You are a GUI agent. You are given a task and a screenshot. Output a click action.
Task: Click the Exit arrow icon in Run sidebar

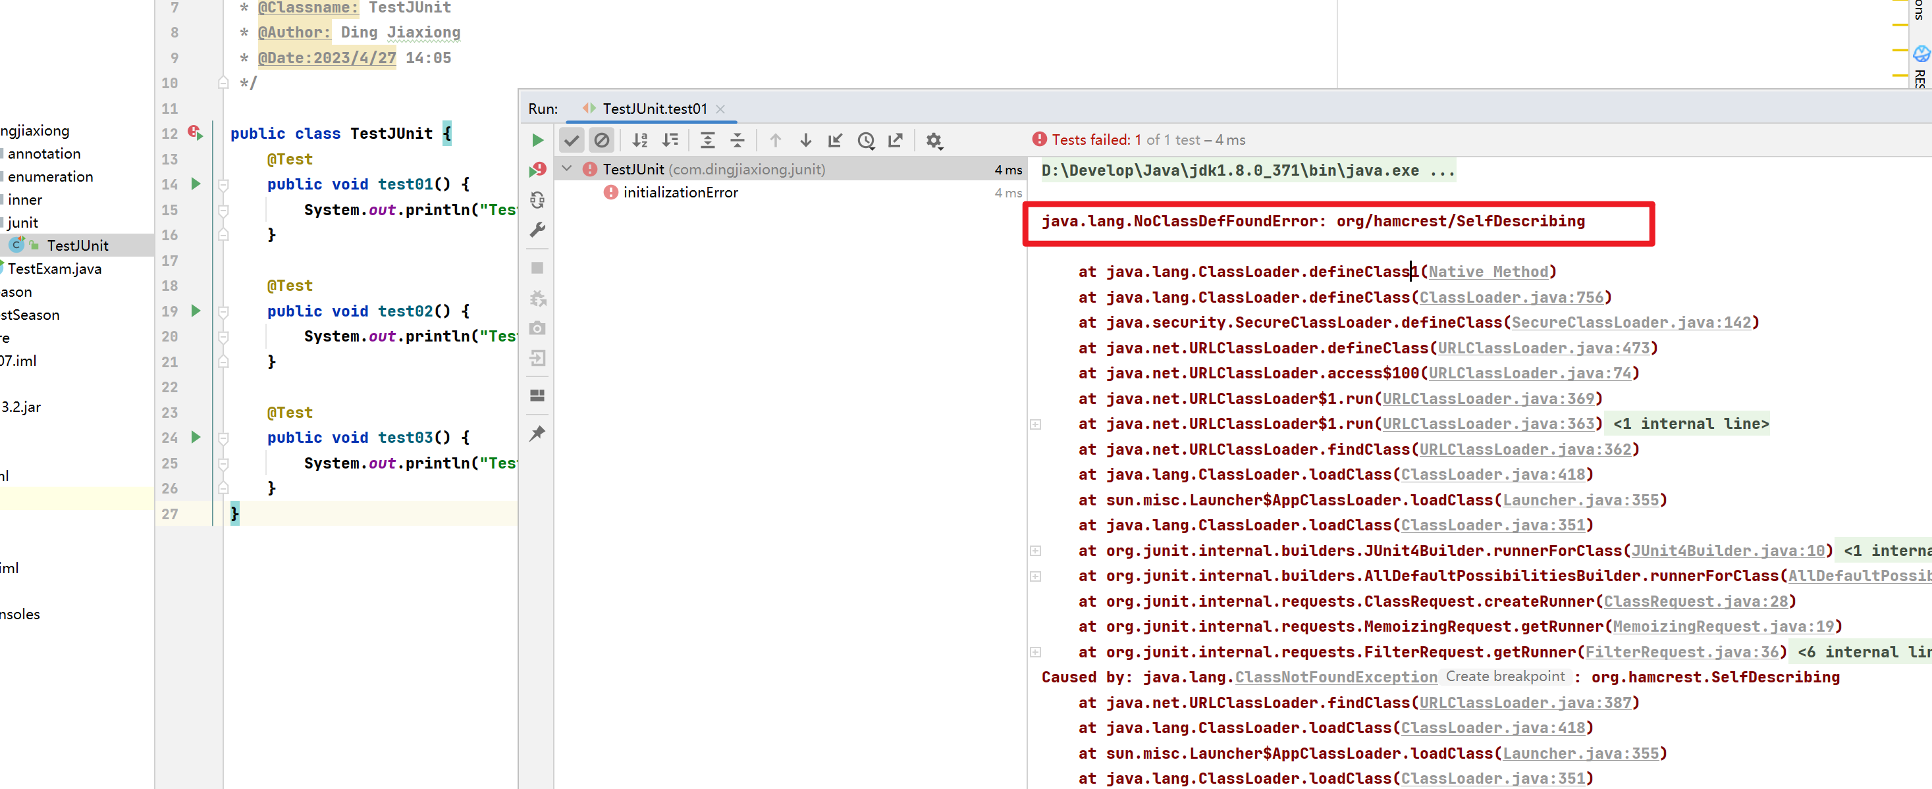point(537,358)
